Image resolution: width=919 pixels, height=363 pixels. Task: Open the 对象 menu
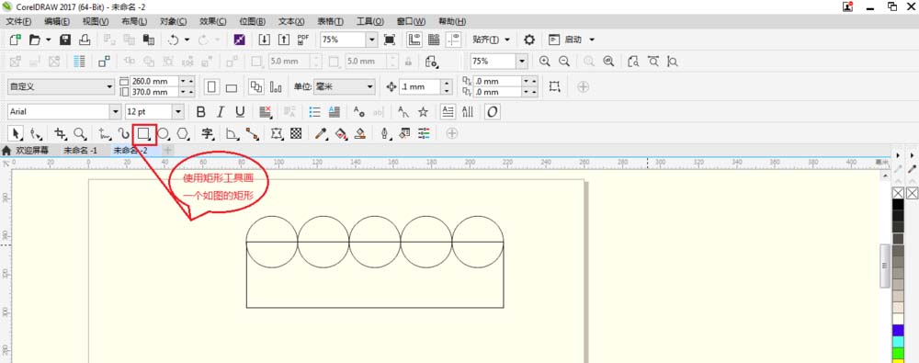(x=173, y=21)
